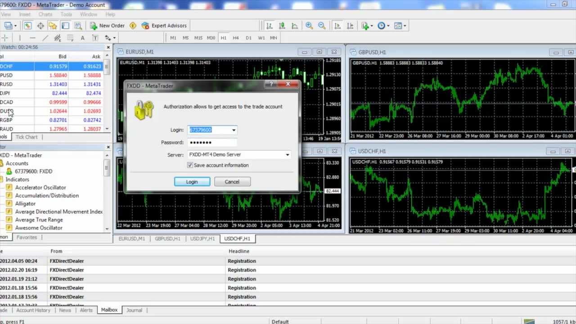
Task: Open the Login dropdown arrow
Action: click(x=234, y=130)
